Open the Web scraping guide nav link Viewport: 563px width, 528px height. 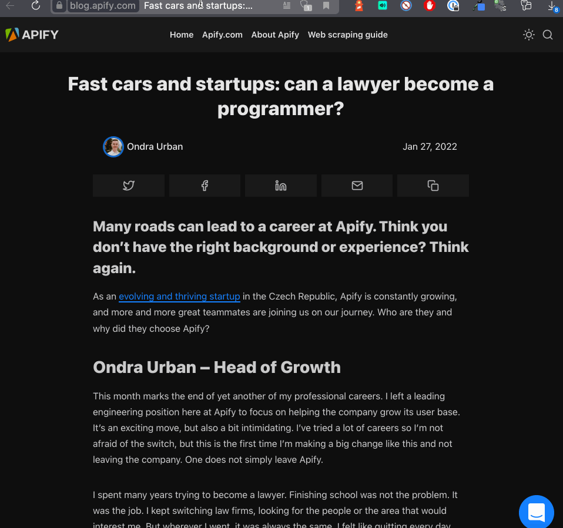(347, 35)
